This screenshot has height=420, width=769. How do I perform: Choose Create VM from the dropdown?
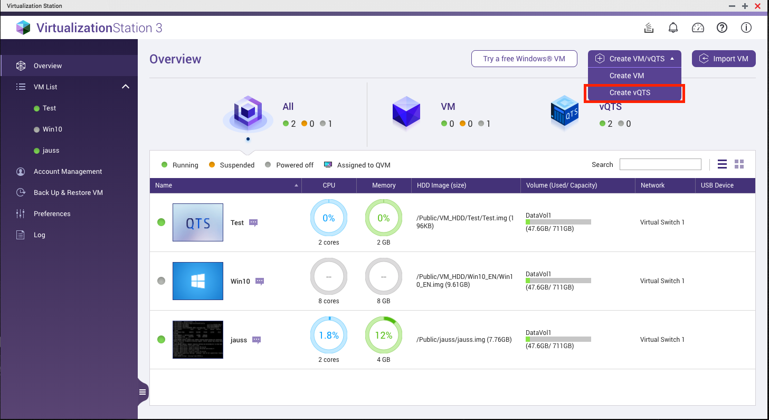[x=634, y=76]
